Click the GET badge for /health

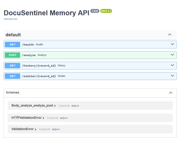coord(12,45)
